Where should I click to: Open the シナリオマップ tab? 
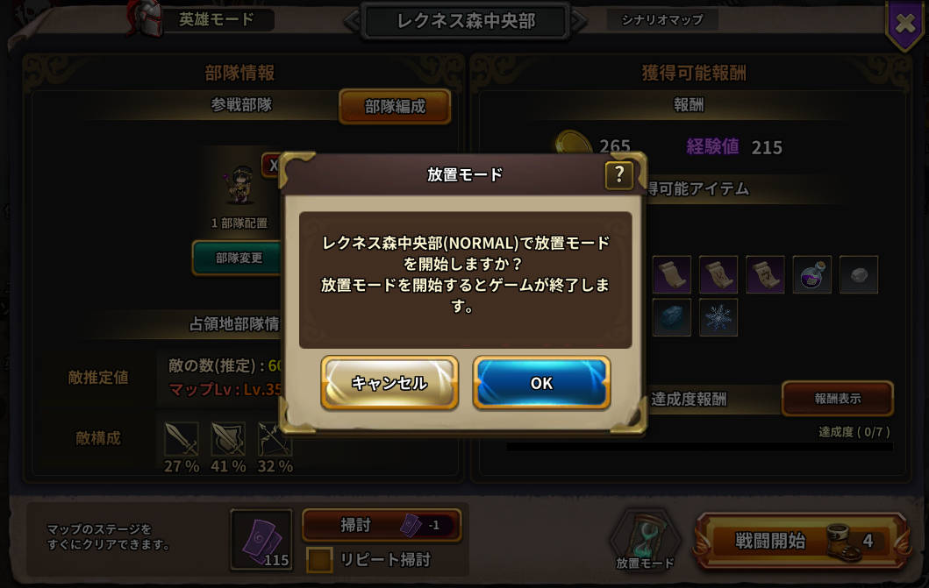[661, 20]
